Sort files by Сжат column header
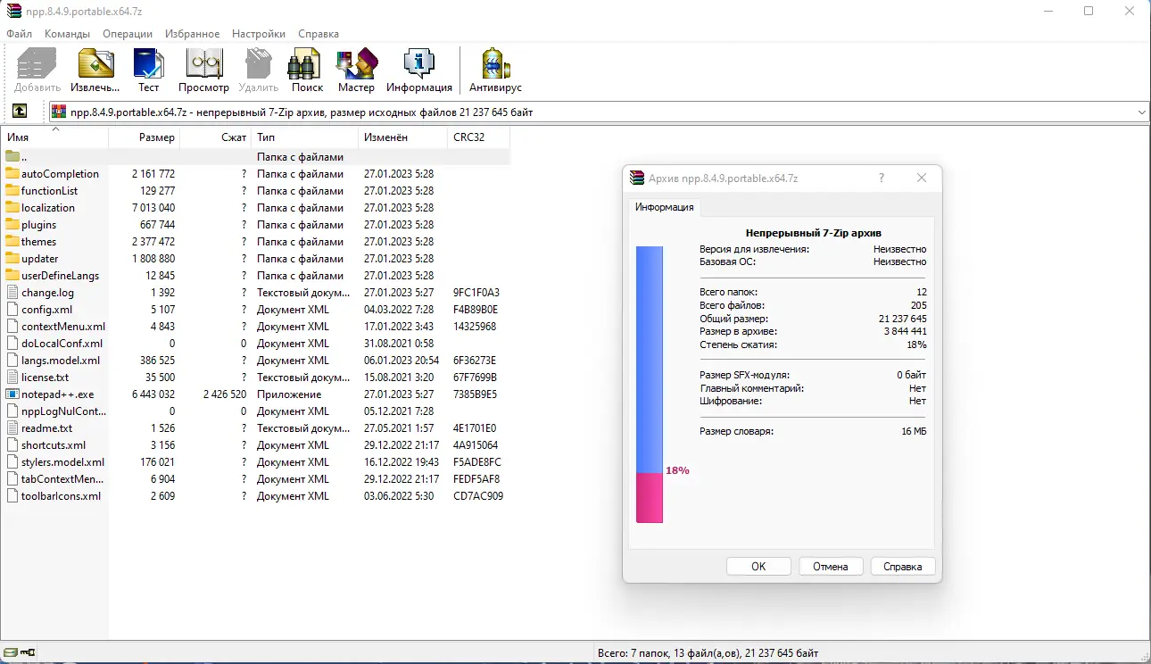Screen dimensions: 1151x664 click(x=216, y=138)
